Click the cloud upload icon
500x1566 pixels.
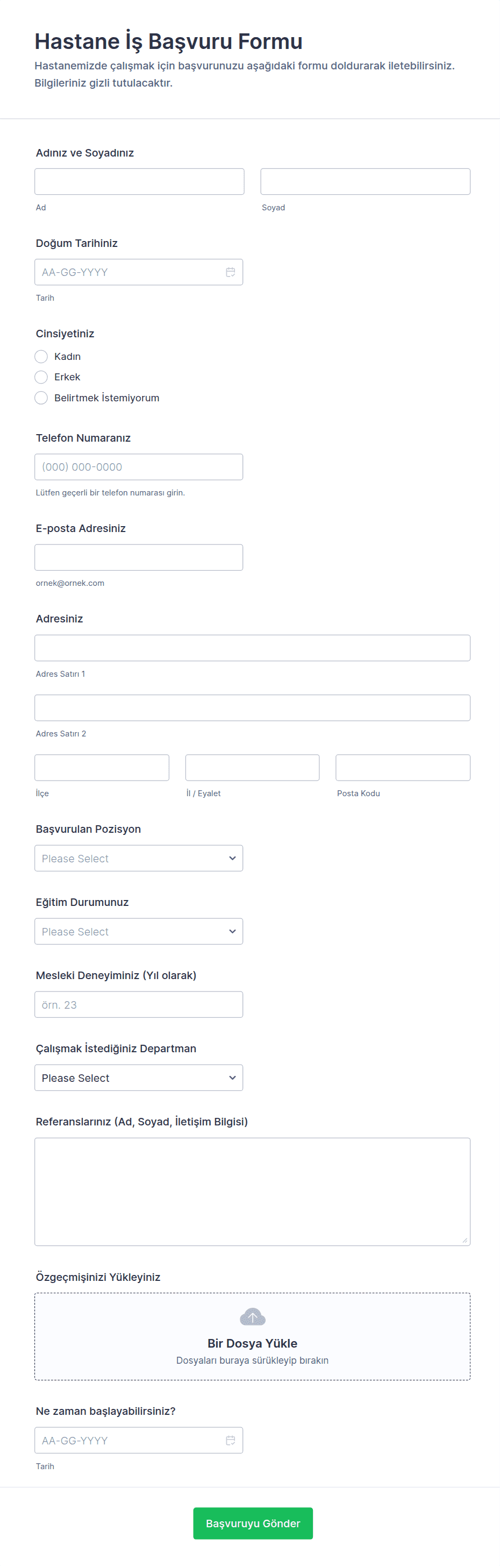click(252, 1317)
